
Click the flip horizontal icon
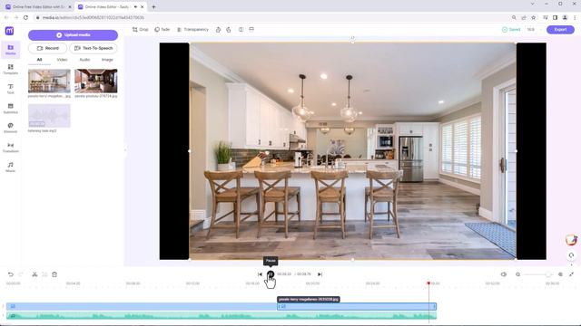point(241,30)
